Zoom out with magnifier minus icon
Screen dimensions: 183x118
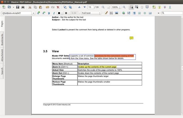103,7
